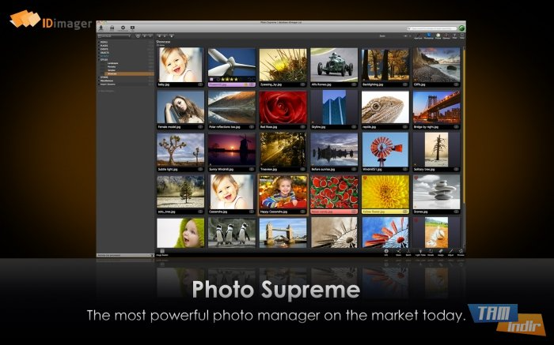Screen dimensions: 554x345
Task: Select the highlighted Showcase item
Action: pos(129,73)
